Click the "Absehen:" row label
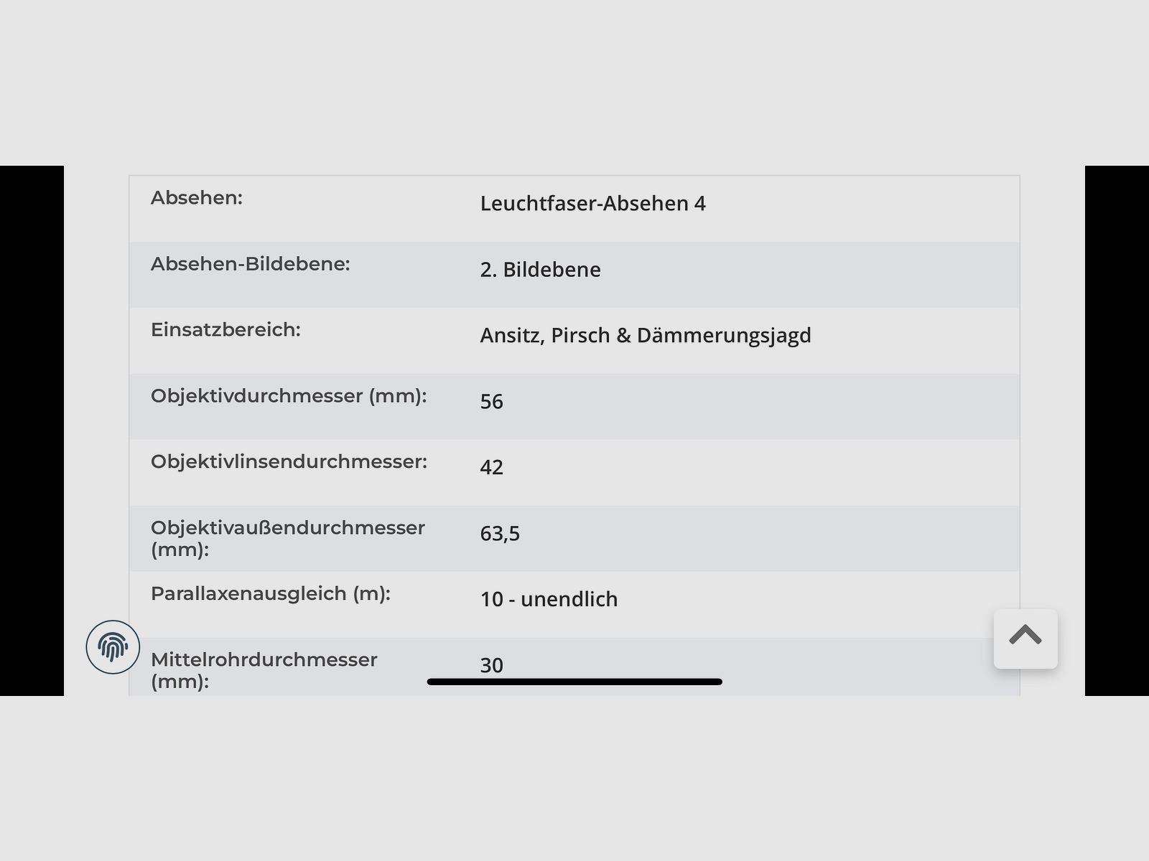 pos(197,198)
